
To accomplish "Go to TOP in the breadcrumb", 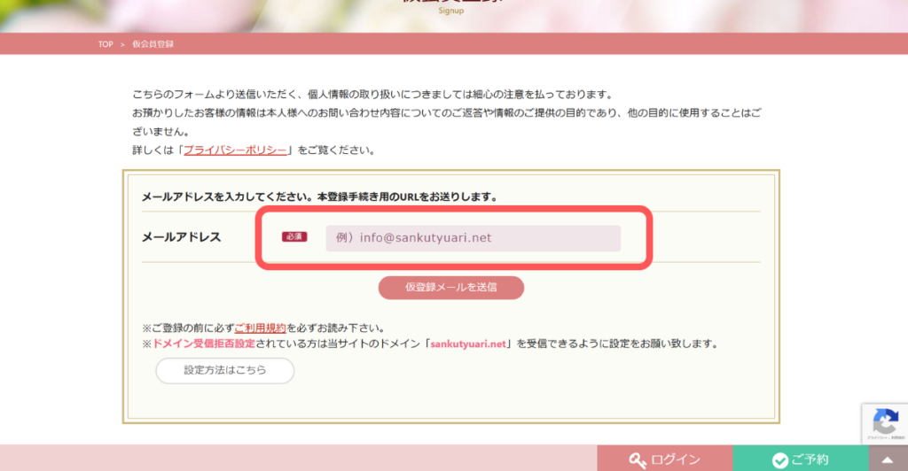I will click(x=106, y=44).
